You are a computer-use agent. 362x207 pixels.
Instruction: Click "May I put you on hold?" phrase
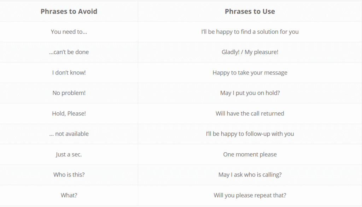250,93
